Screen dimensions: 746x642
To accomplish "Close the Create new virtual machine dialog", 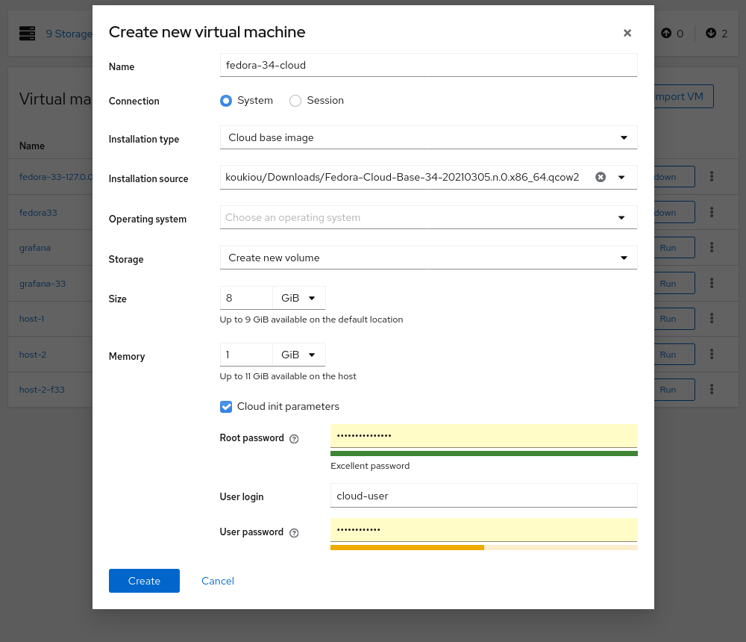I will (627, 33).
